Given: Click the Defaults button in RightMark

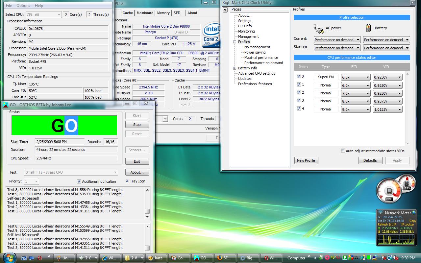Looking at the screenshot, I should click(370, 160).
